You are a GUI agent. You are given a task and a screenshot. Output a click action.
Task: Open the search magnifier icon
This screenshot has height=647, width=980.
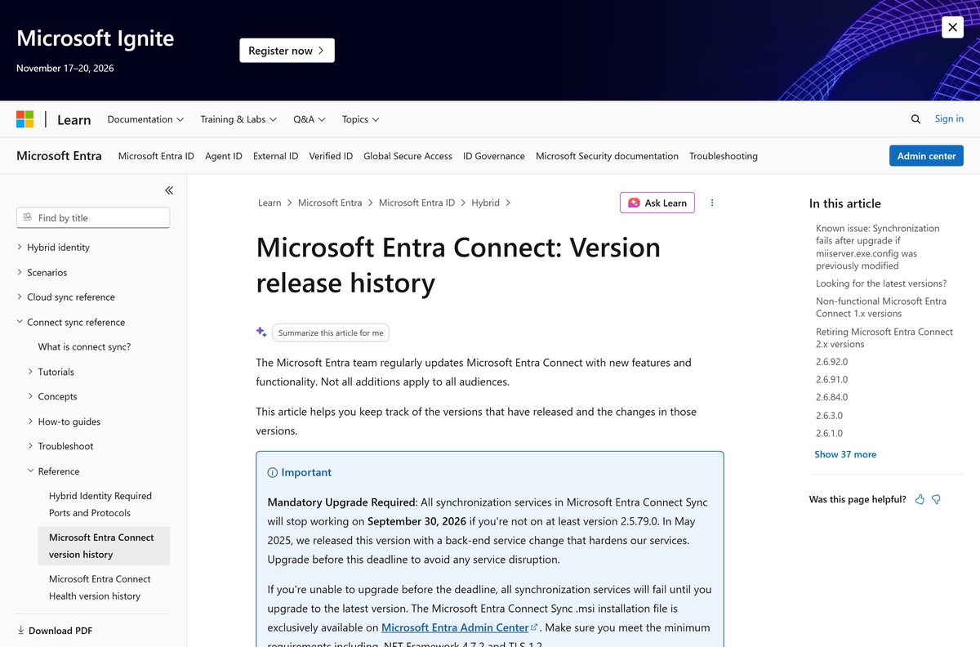coord(915,119)
